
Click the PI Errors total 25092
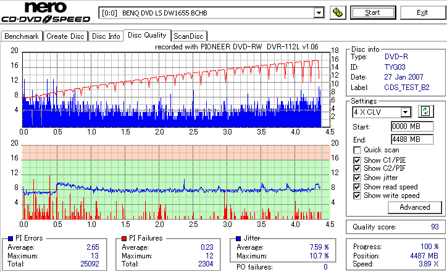click(x=90, y=264)
